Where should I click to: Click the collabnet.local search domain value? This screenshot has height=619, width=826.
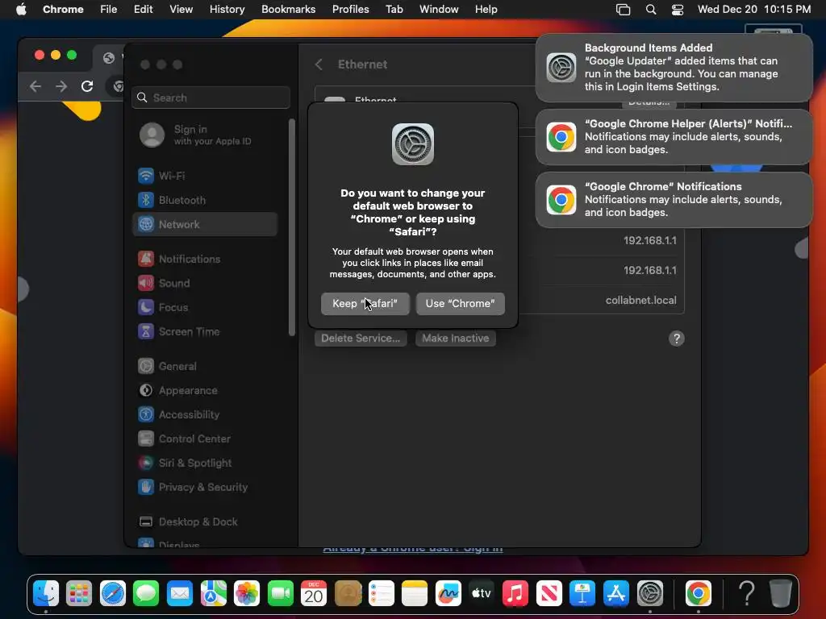point(640,300)
